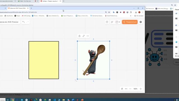
Task: Click the taskbar search box
Action: tap(3, 100)
